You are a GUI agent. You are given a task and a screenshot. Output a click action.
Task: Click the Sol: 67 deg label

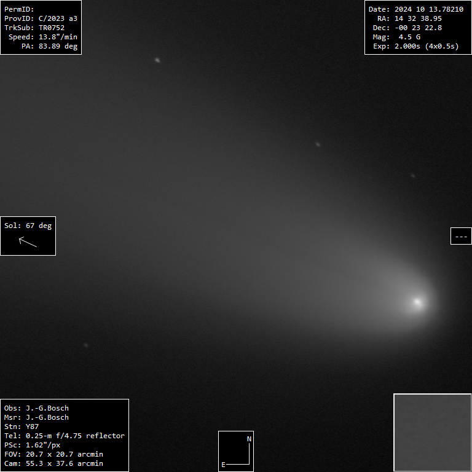click(28, 226)
